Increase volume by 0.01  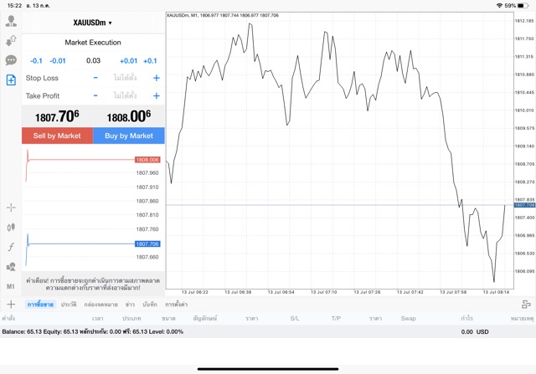tap(128, 60)
